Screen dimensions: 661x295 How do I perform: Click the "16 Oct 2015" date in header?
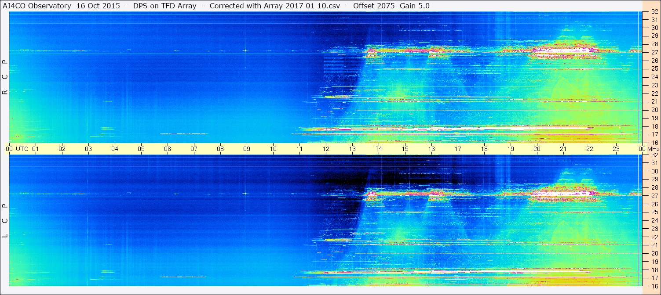(98, 6)
